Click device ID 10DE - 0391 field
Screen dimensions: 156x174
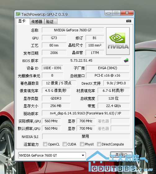[x=52, y=68]
